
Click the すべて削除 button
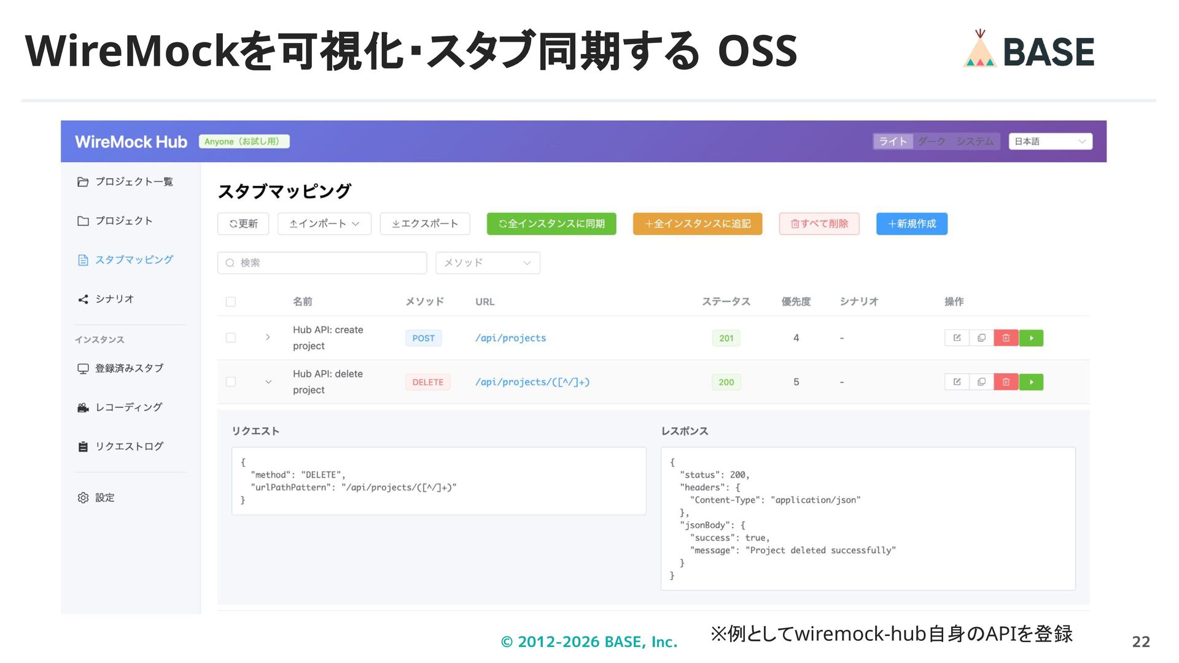[x=819, y=223]
